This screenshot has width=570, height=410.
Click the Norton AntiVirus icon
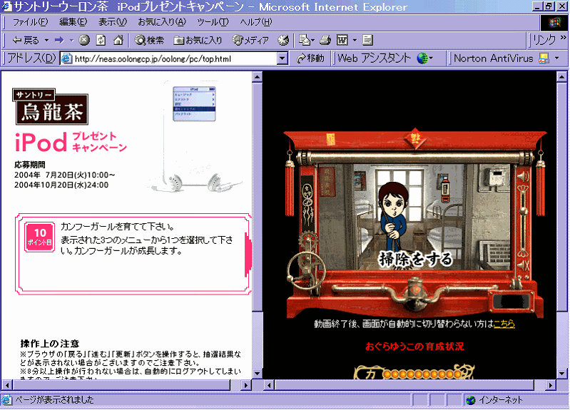tap(544, 58)
